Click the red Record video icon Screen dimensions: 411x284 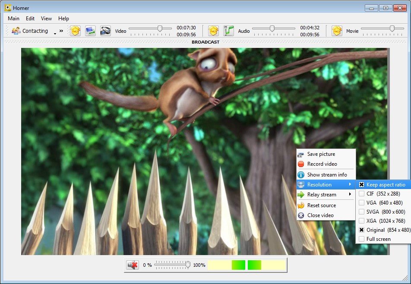point(301,164)
